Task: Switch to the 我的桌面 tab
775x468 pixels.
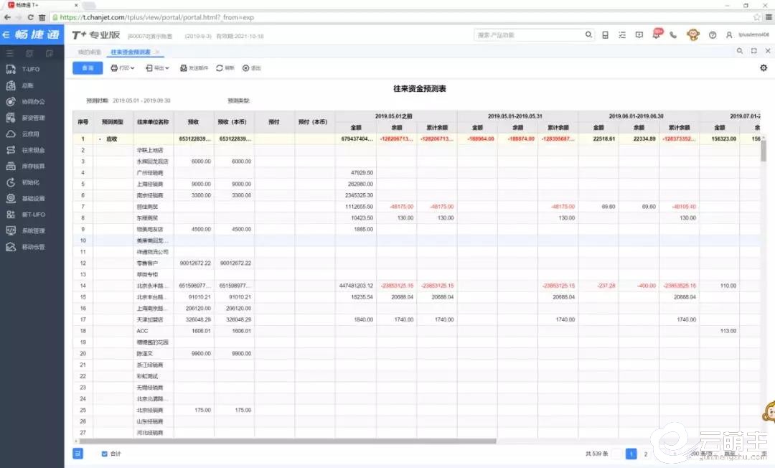Action: [x=89, y=52]
